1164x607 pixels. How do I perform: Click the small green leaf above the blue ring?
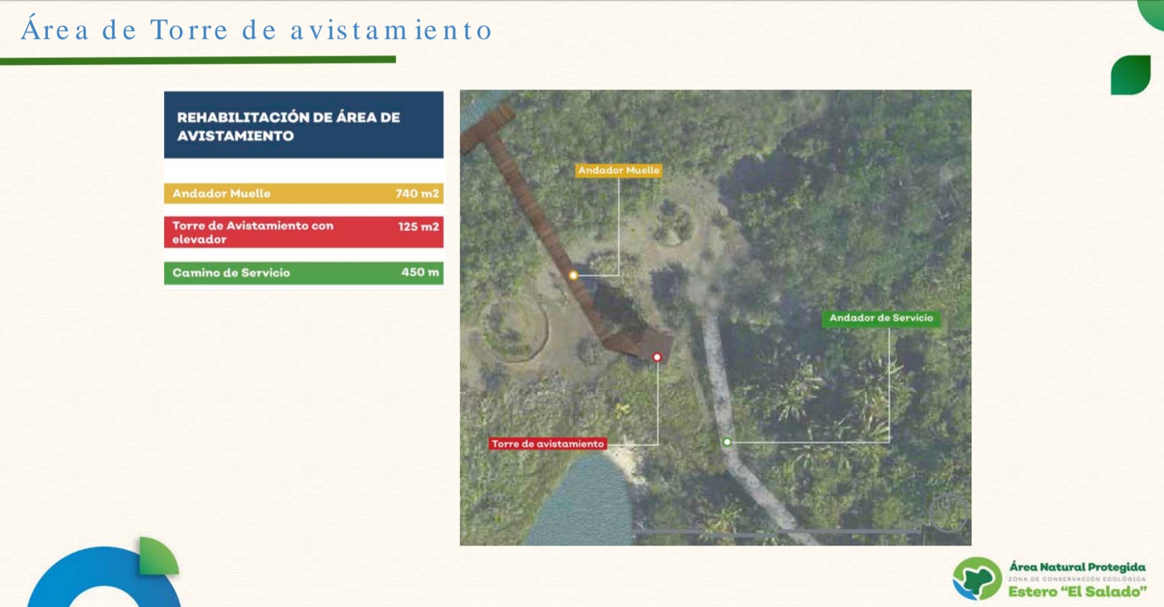[157, 557]
